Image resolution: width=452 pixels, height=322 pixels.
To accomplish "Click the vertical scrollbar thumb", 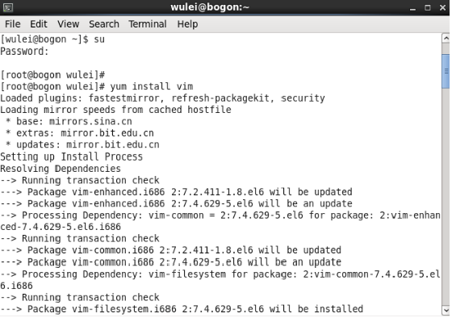I will [446, 71].
